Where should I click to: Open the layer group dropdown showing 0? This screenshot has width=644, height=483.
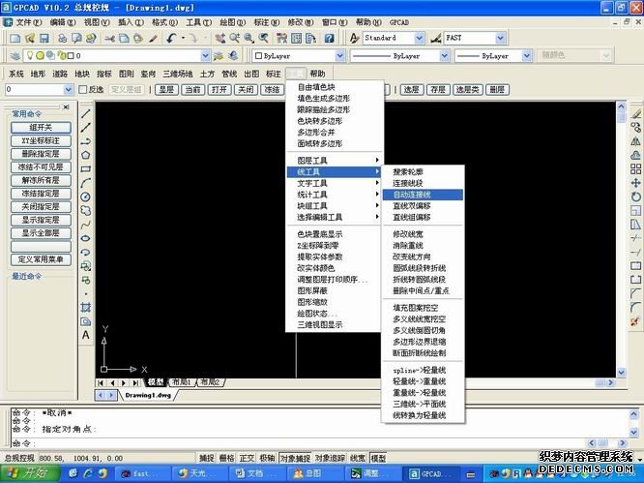point(69,89)
